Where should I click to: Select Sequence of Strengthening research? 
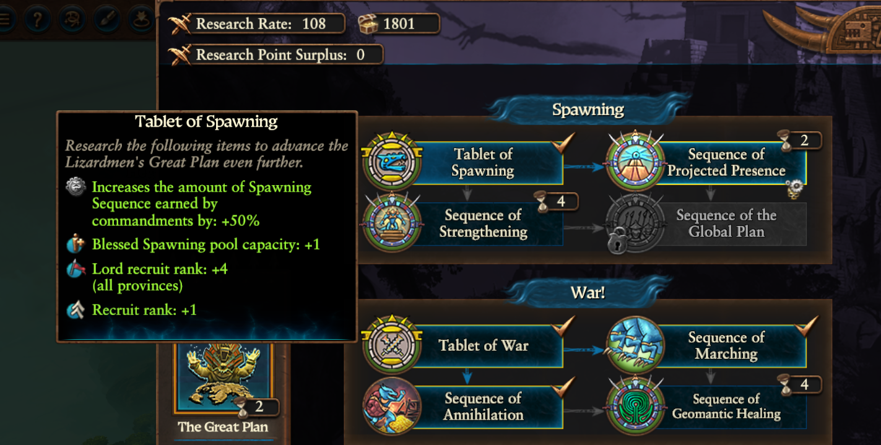pyautogui.click(x=483, y=224)
